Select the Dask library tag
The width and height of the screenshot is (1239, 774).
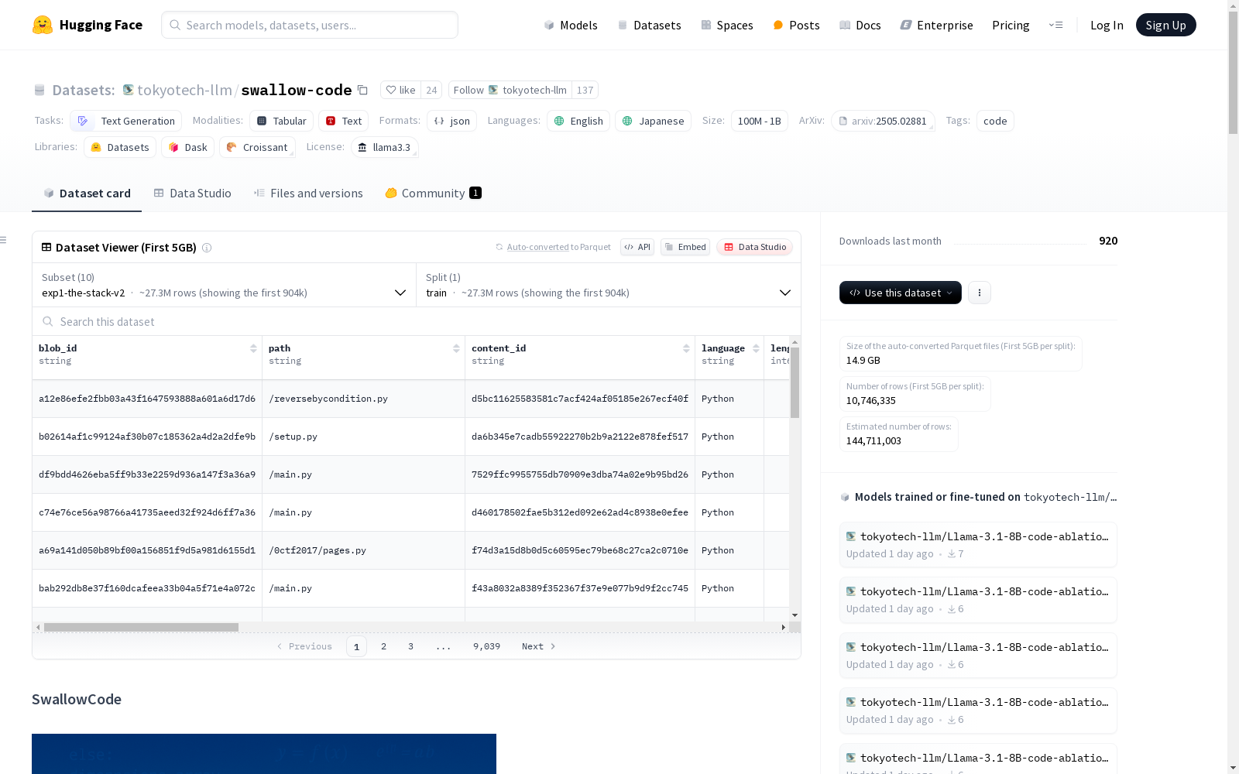[188, 147]
